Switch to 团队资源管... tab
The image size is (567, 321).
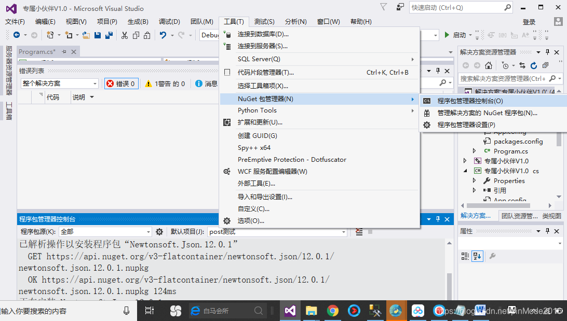(519, 216)
